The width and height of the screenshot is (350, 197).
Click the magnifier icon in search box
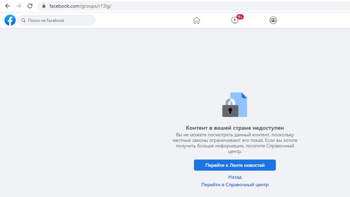click(x=23, y=20)
